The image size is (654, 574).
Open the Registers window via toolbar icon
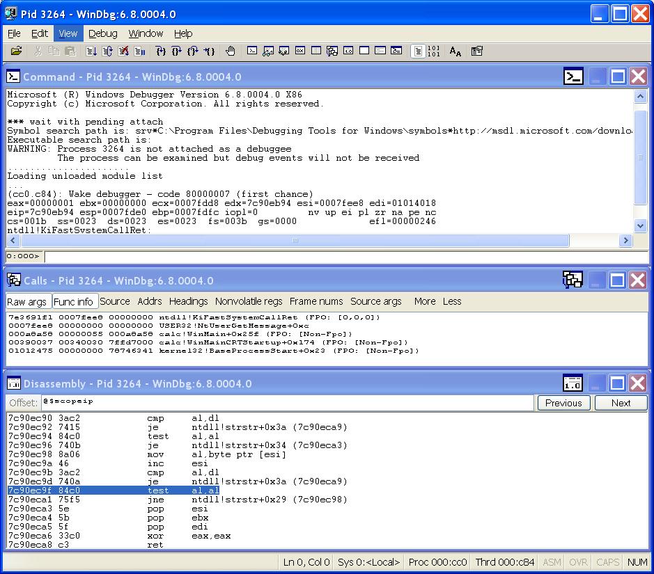click(x=300, y=51)
